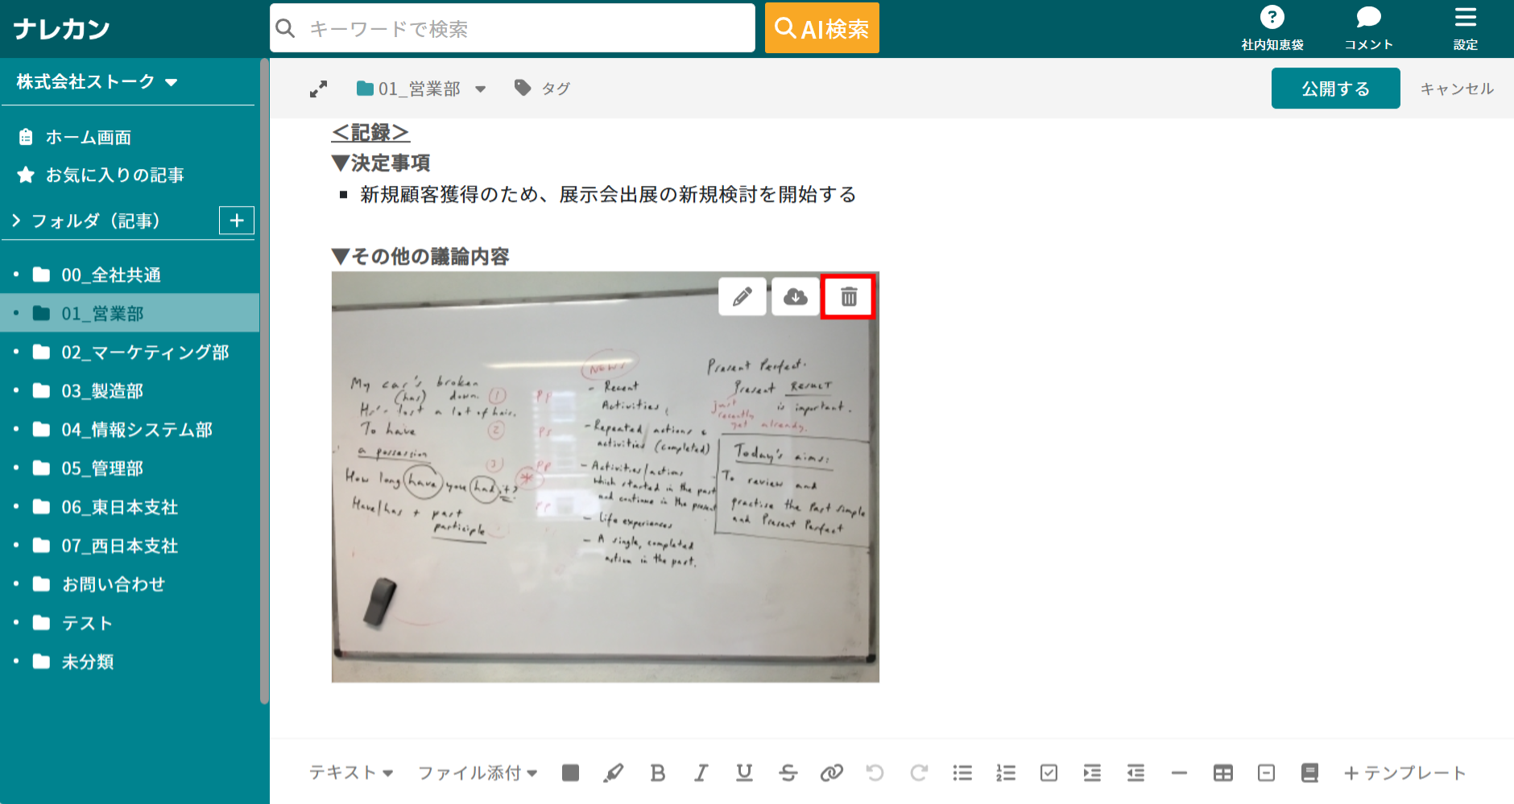Image resolution: width=1514 pixels, height=804 pixels.
Task: Apply strikethrough formatting
Action: pyautogui.click(x=788, y=773)
